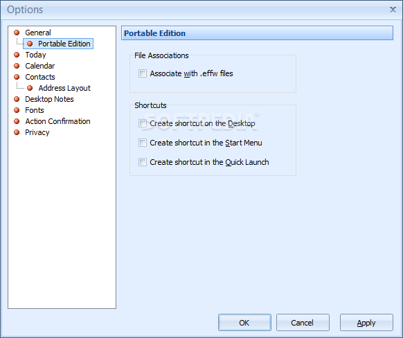This screenshot has width=403, height=338.
Task: Open the Today options page
Action: 35,55
